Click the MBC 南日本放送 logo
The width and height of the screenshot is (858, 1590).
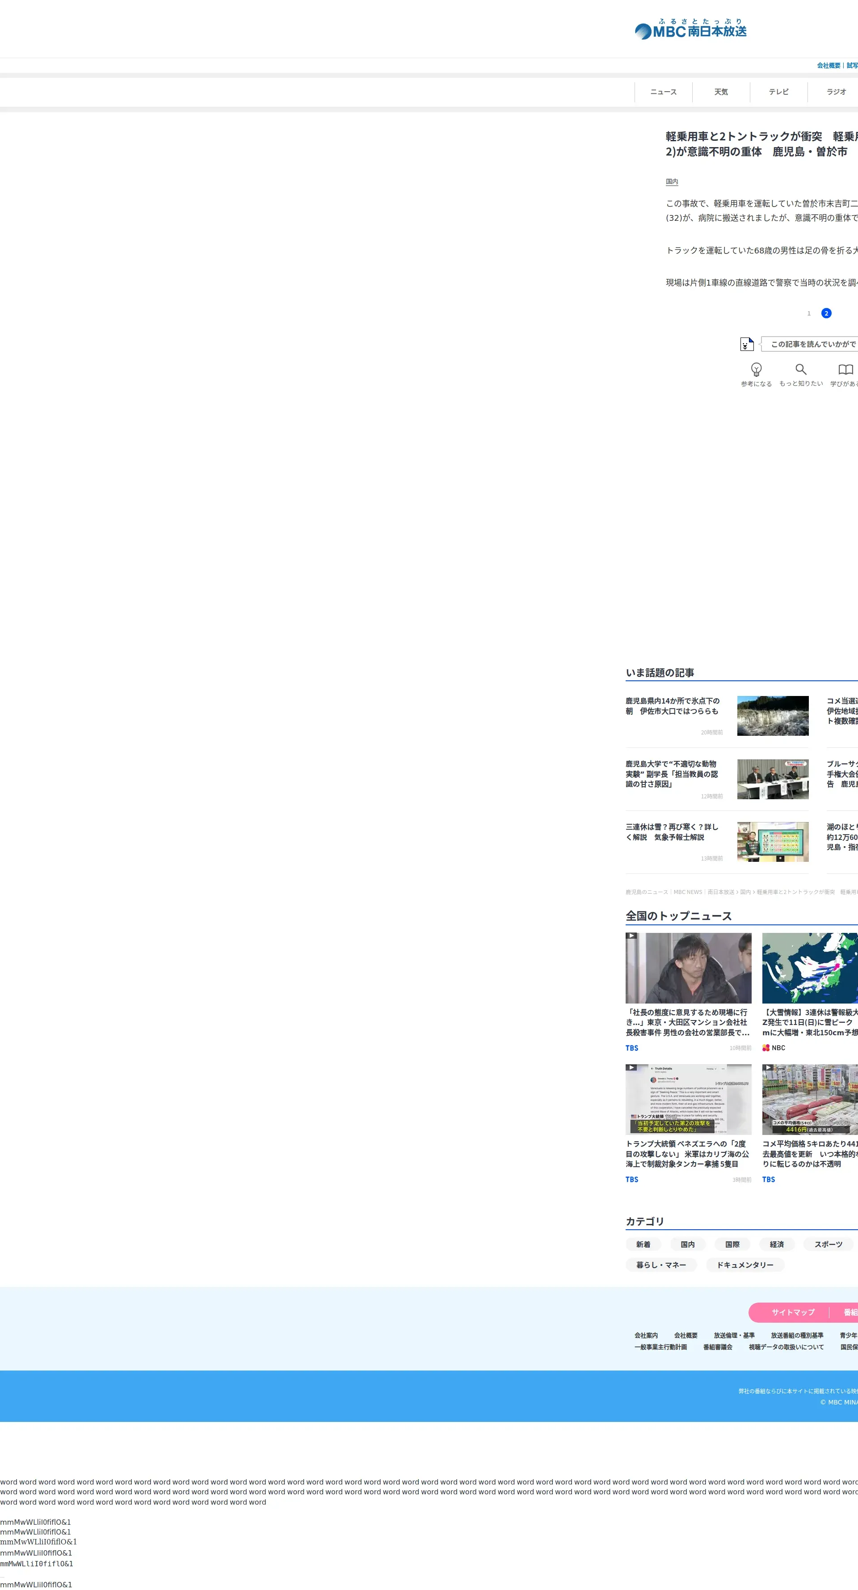click(690, 30)
